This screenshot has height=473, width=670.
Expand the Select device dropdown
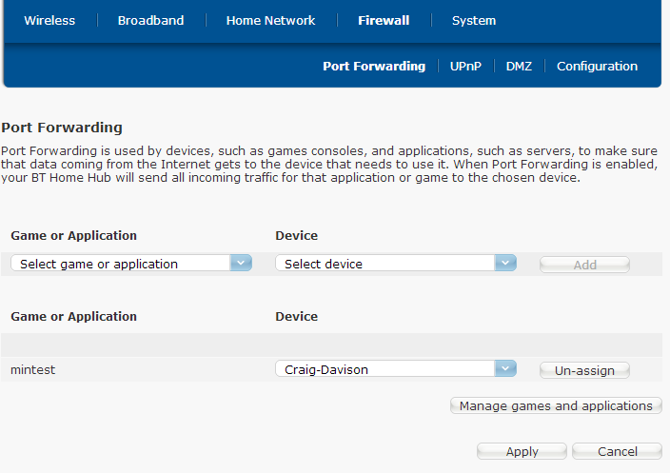(395, 264)
